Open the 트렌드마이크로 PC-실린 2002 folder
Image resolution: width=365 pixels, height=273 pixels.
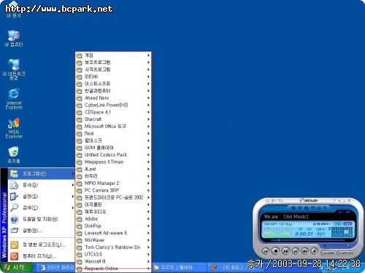point(113,197)
